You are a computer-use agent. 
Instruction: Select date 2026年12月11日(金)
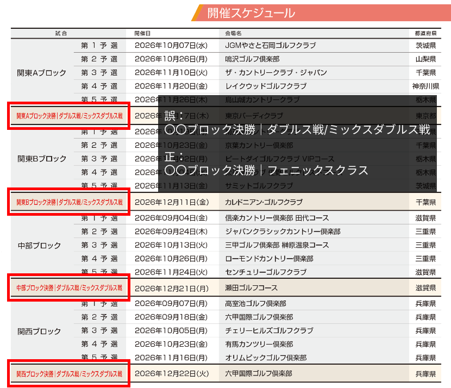pyautogui.click(x=172, y=202)
